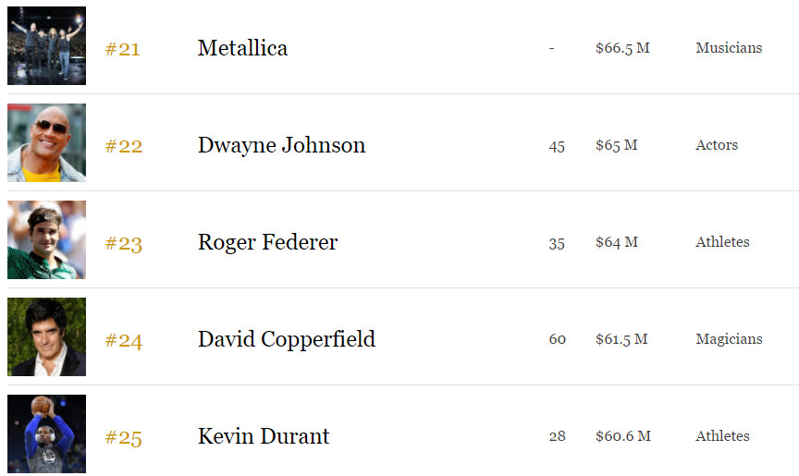Open David Copperfield's profile link
Image resolution: width=799 pixels, height=476 pixels.
coord(287,339)
